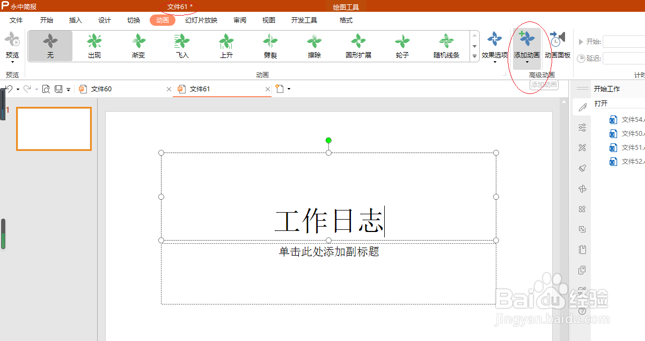Select the 出现 (Appear) animation effect
The height and width of the screenshot is (341, 645).
(x=94, y=46)
